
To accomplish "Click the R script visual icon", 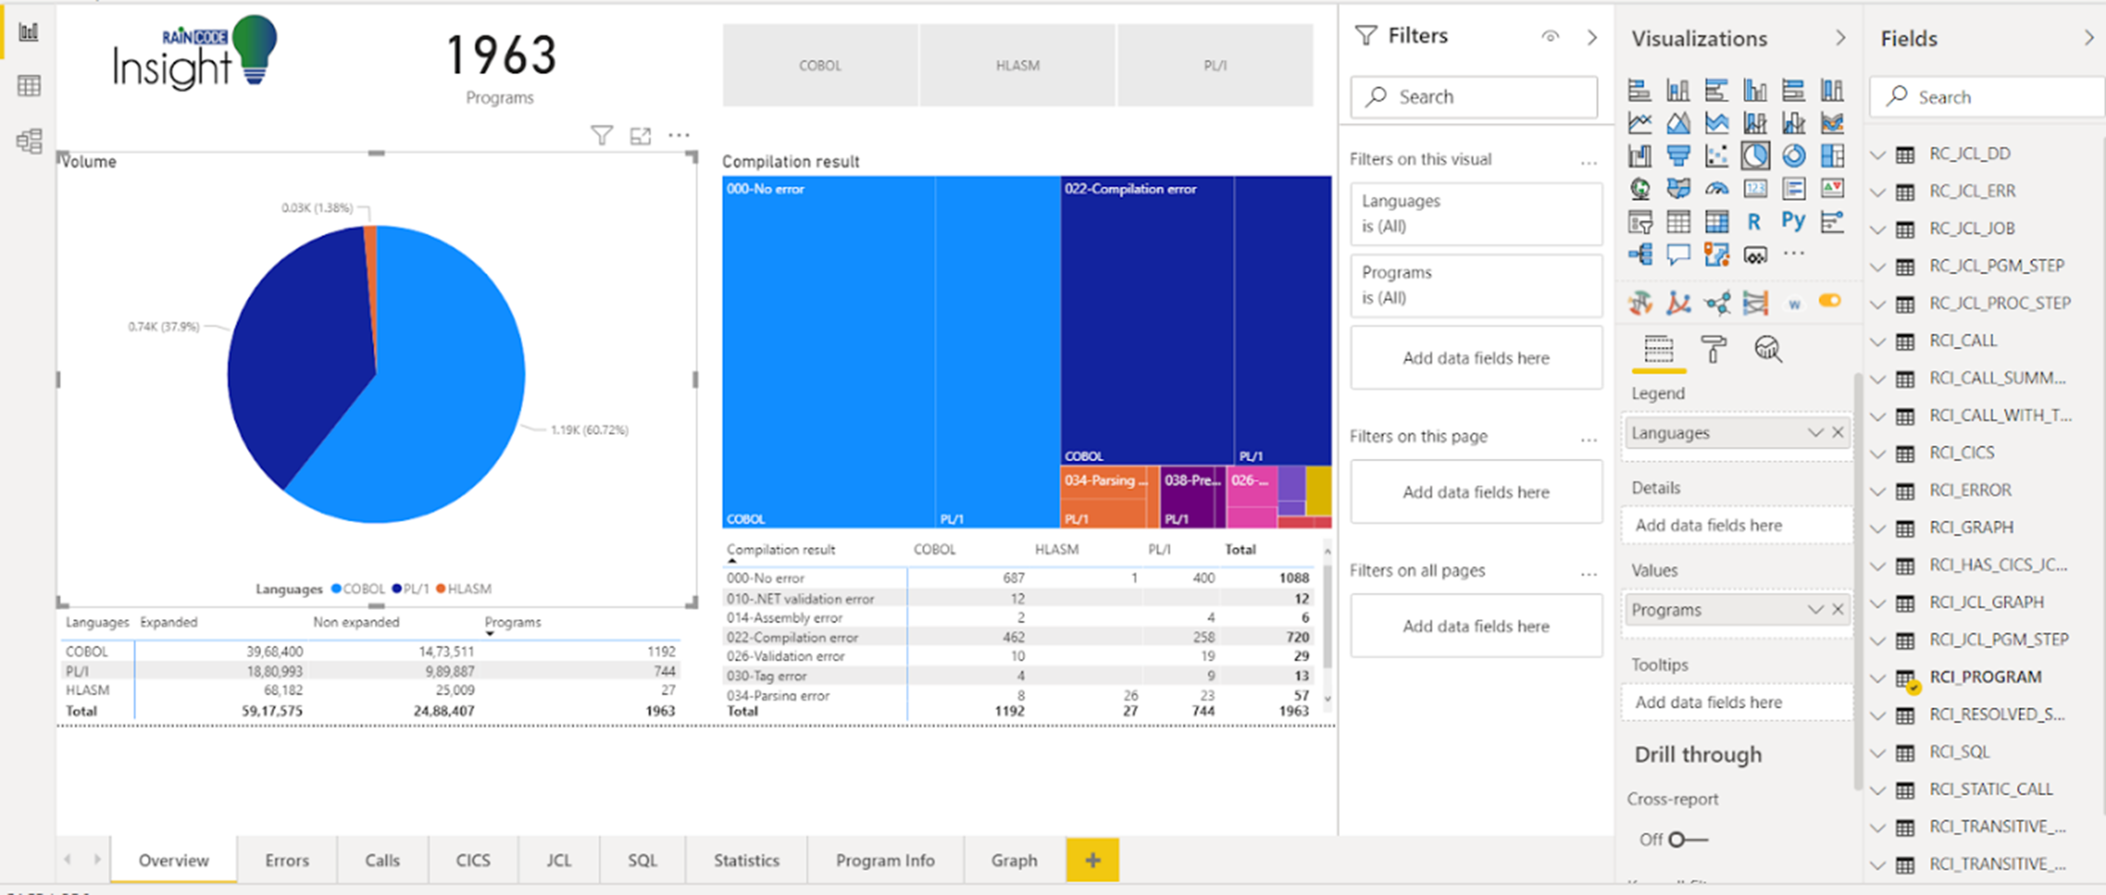I will [1754, 221].
